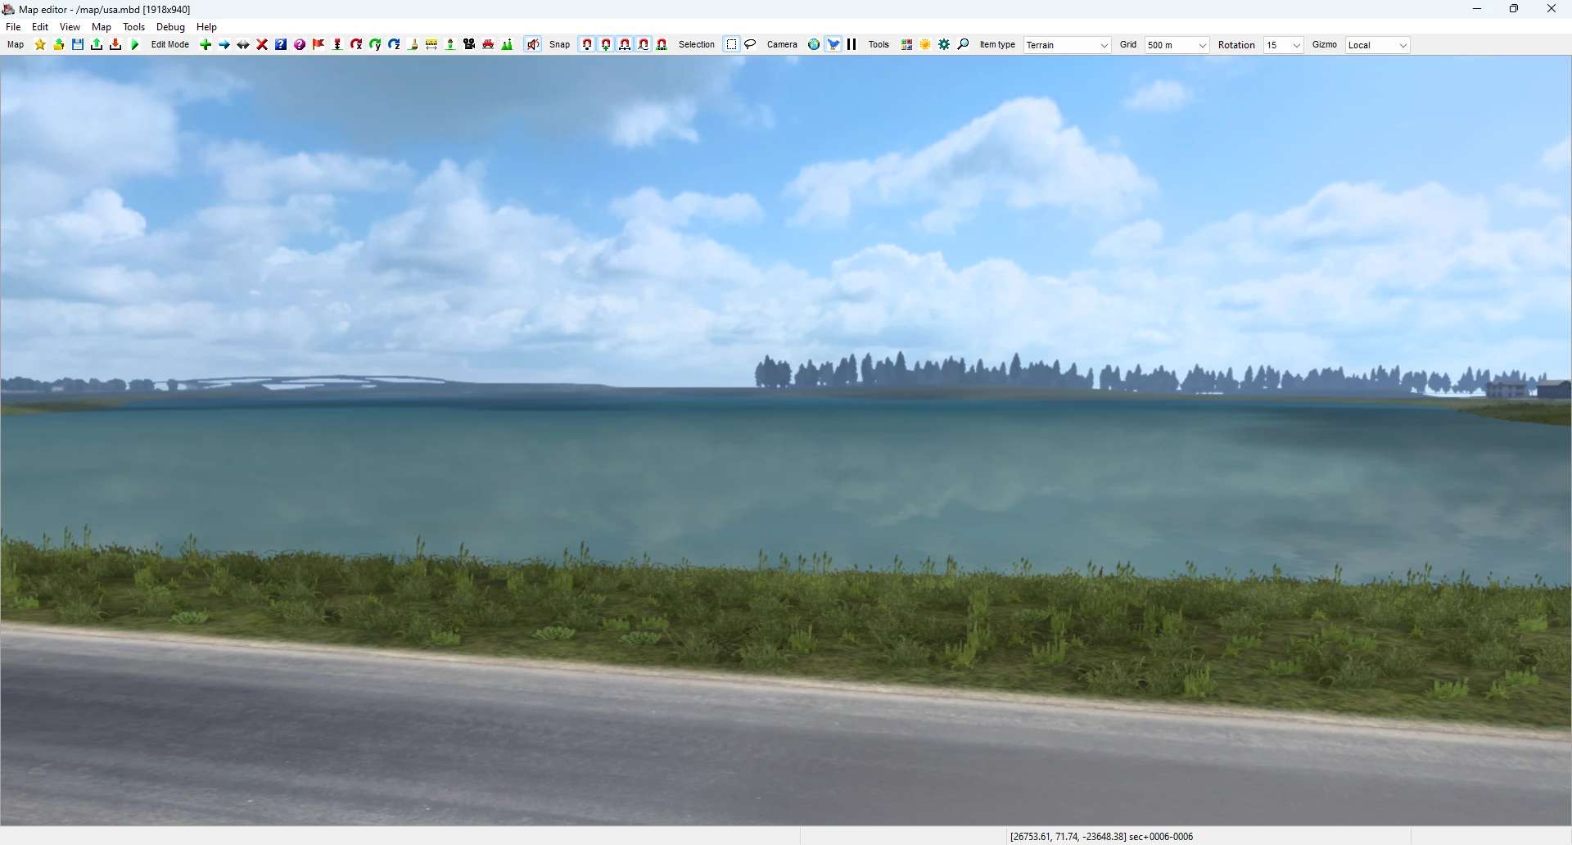Click the black movie camera icon
The height and width of the screenshot is (845, 1572).
pos(469,45)
